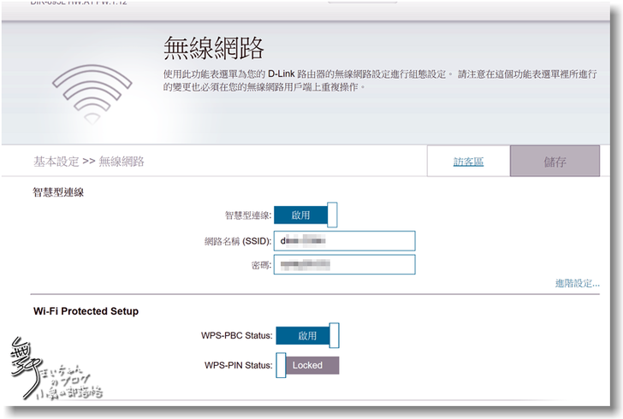
Task: Toggle the 智慧型連線 switch
Action: [306, 215]
